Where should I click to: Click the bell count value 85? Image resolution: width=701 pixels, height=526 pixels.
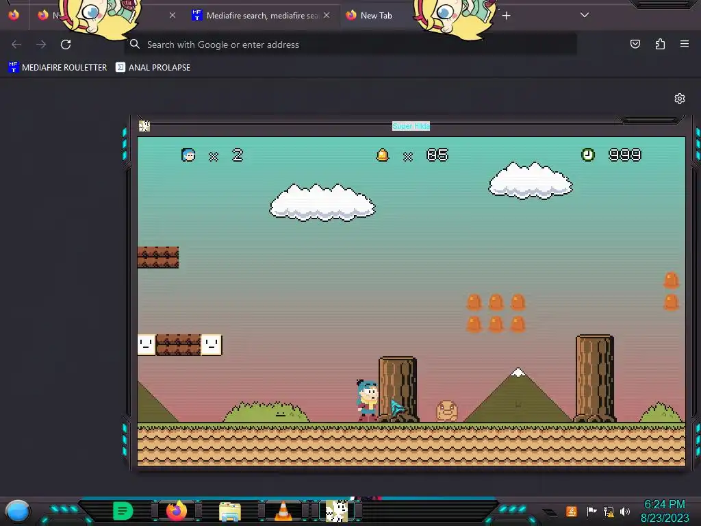click(x=437, y=155)
